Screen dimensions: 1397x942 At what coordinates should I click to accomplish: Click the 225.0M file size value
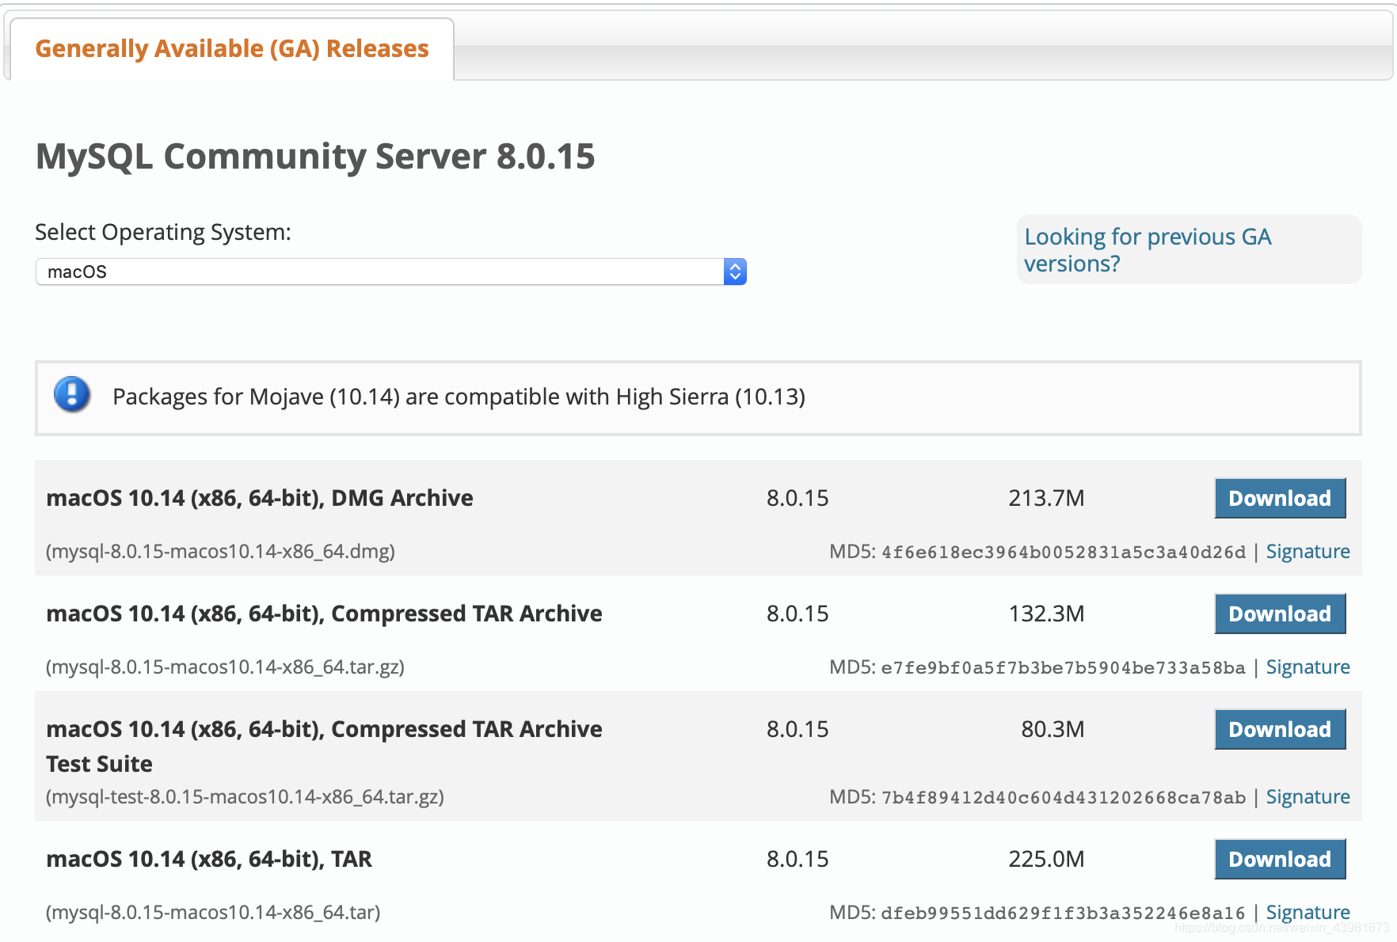tap(1046, 859)
